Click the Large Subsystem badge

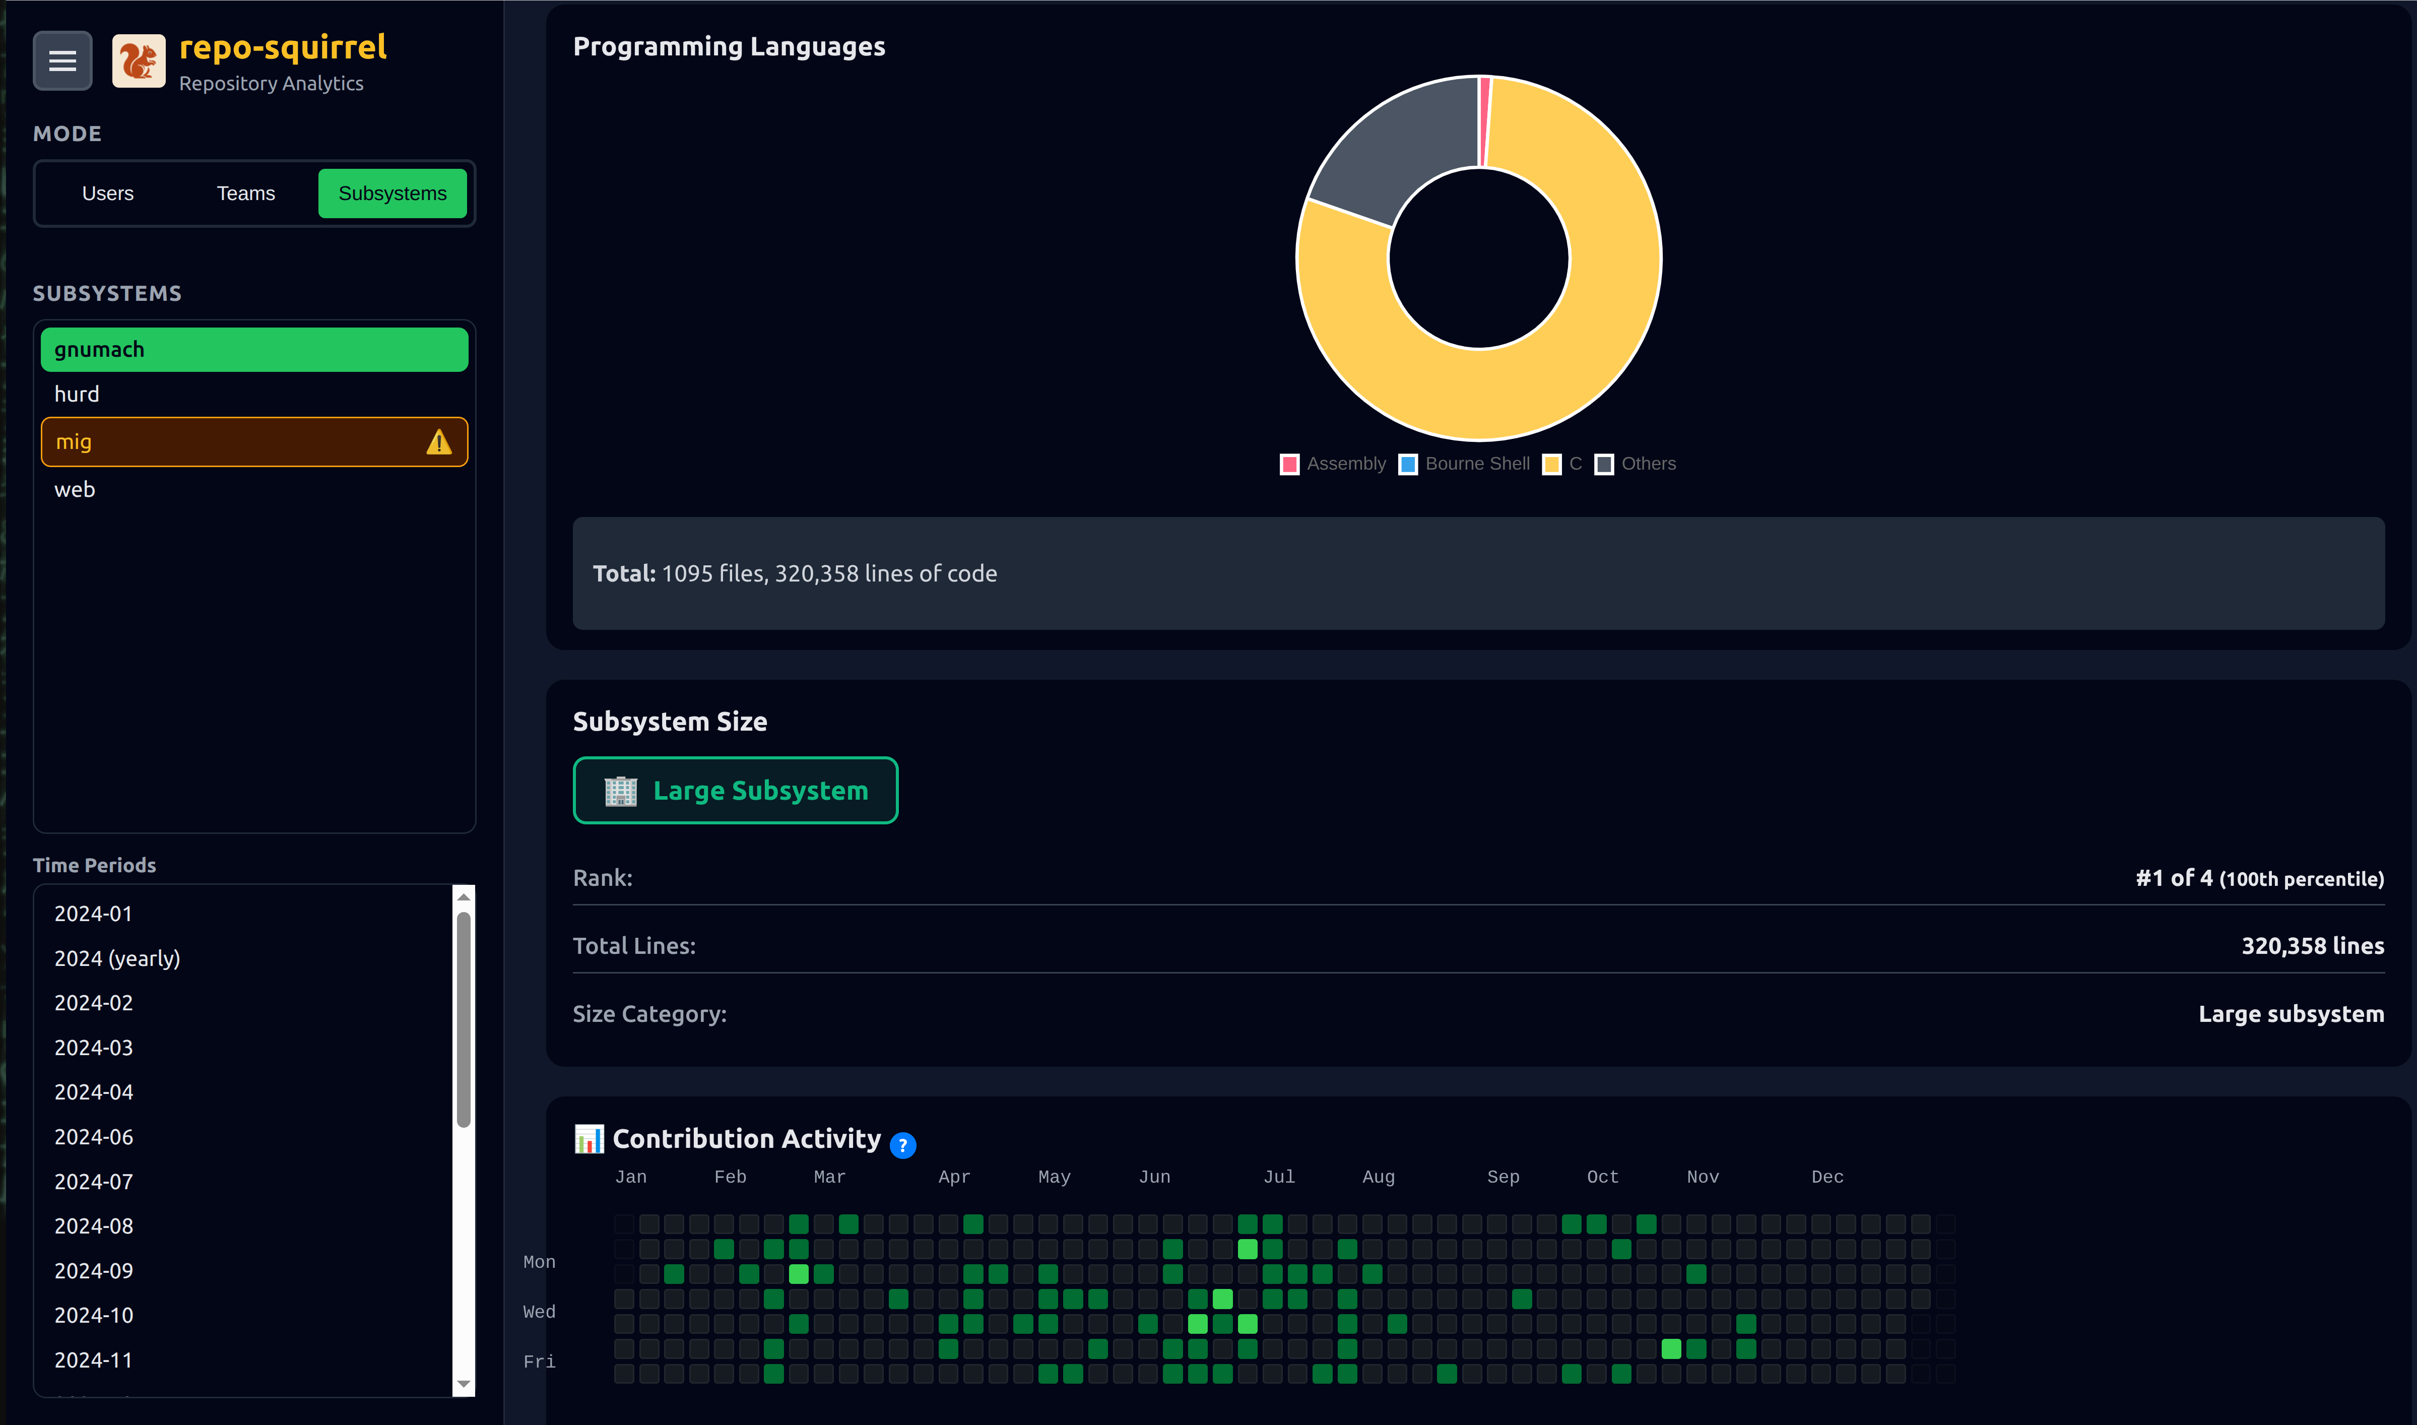click(735, 790)
